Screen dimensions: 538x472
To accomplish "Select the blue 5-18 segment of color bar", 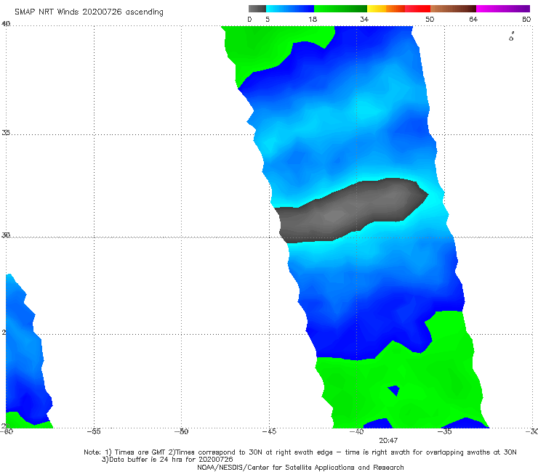I will [290, 9].
